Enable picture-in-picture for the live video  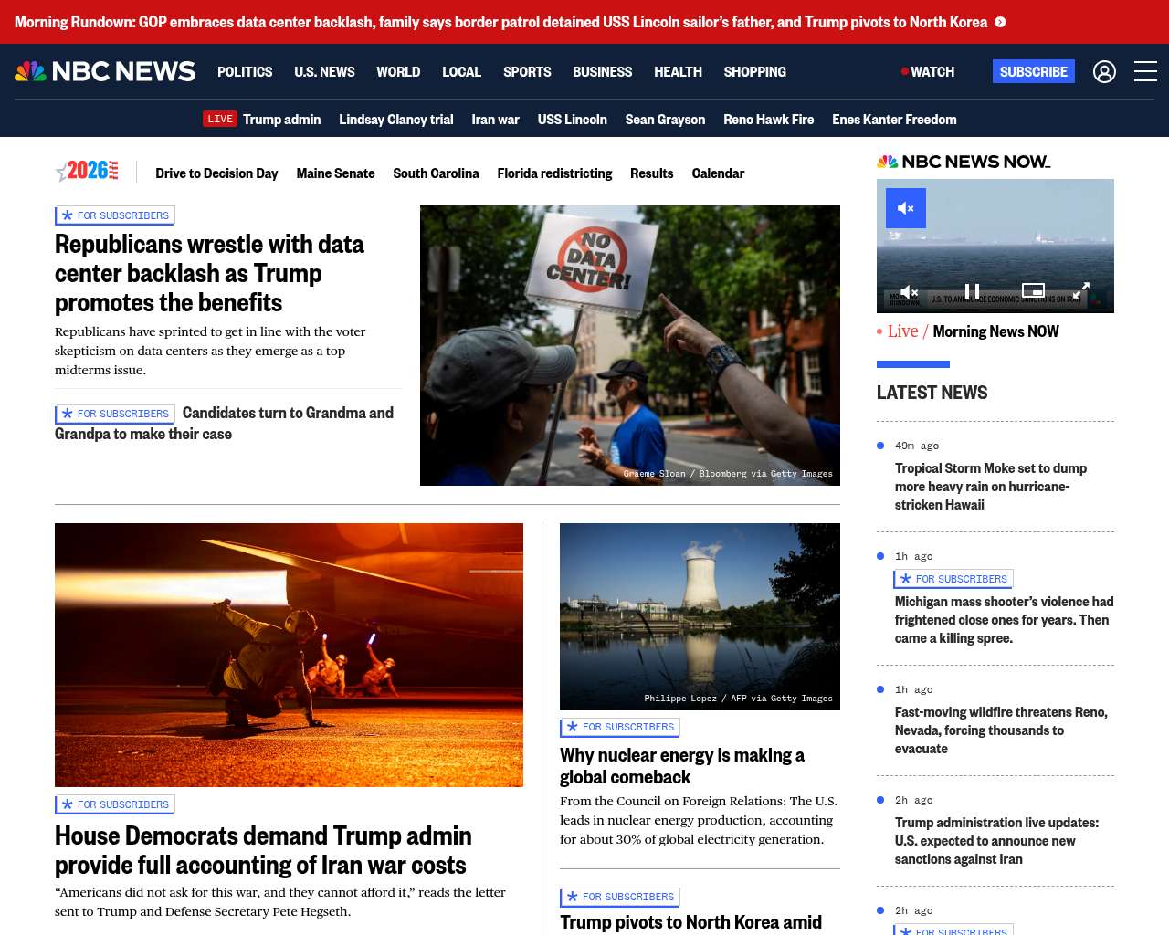click(x=1033, y=291)
